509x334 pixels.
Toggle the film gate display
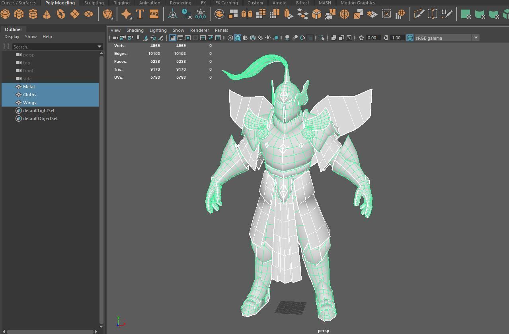point(180,38)
